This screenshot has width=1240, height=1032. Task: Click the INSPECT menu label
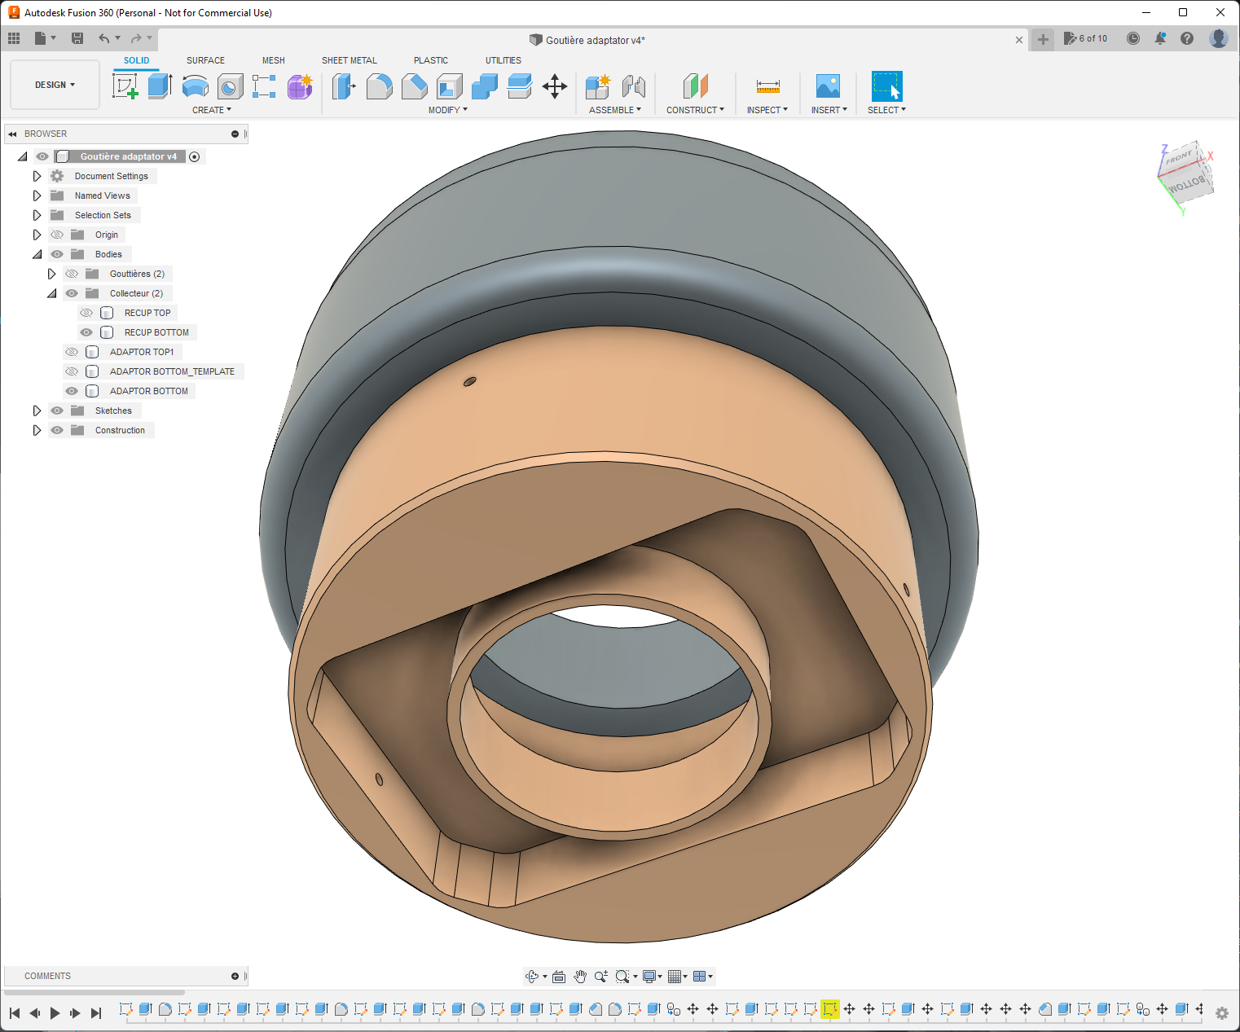click(x=767, y=110)
